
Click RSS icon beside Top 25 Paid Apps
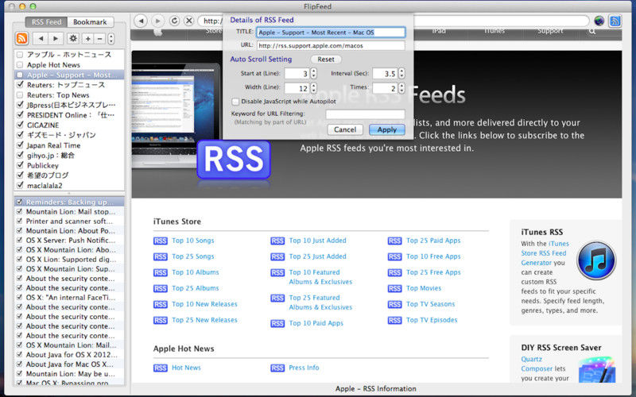394,241
